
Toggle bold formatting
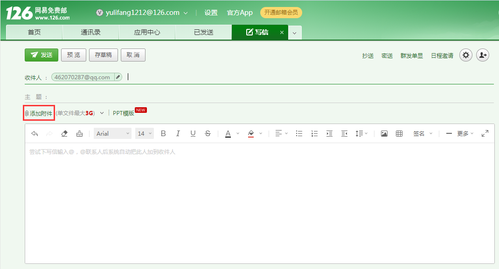[x=163, y=134]
